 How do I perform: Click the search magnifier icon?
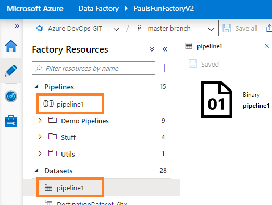point(39,68)
